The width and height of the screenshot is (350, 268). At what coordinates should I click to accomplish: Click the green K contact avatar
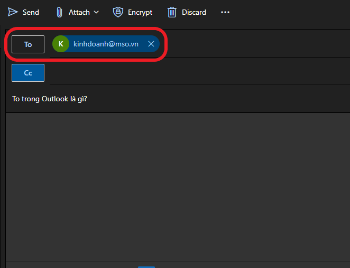tap(61, 44)
